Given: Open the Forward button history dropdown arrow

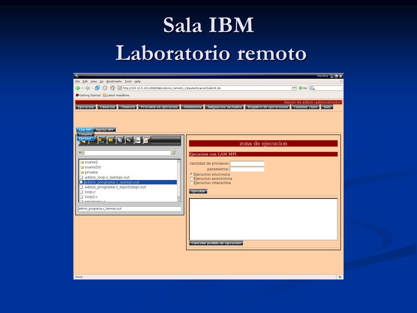Looking at the screenshot, I should 92,88.
